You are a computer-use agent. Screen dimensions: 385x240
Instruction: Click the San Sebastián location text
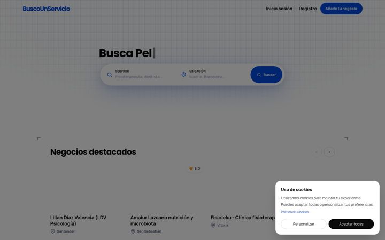(x=149, y=231)
